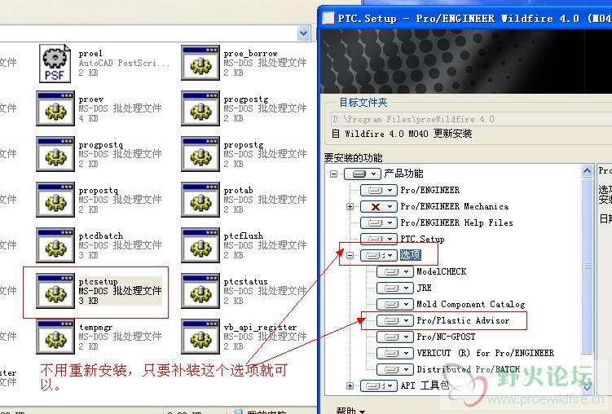
Task: Select the Pro/NC-GPOST label
Action: (x=446, y=337)
